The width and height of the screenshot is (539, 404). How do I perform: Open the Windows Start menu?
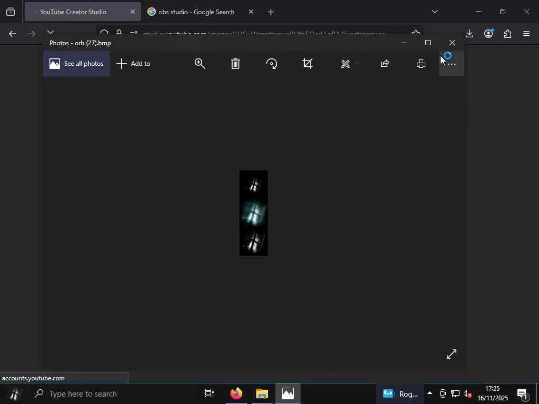[x=14, y=393]
